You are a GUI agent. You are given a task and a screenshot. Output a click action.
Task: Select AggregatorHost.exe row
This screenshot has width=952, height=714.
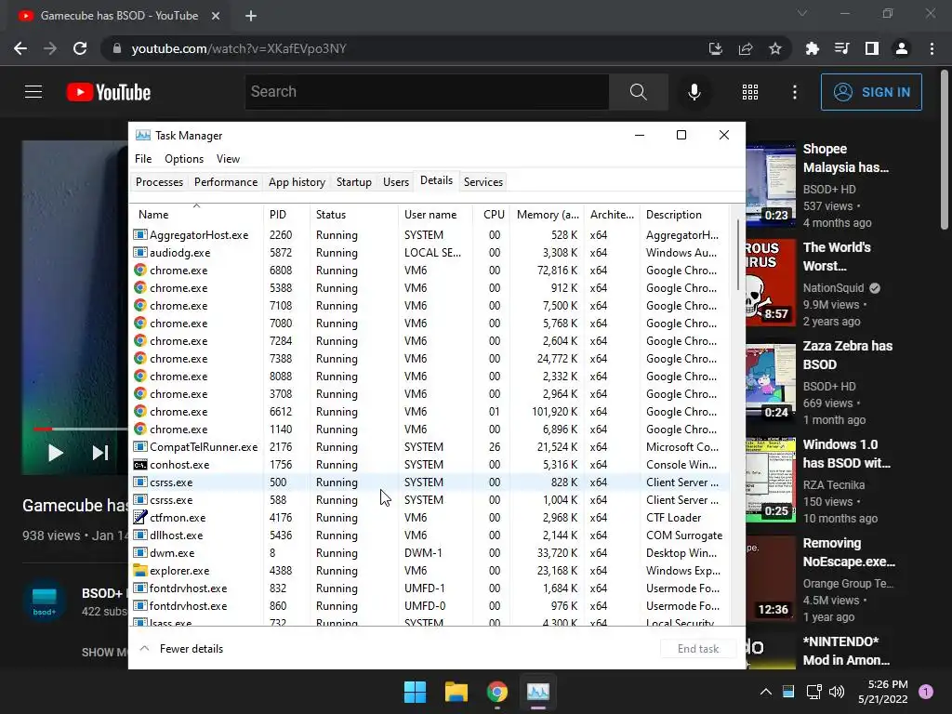pos(430,235)
